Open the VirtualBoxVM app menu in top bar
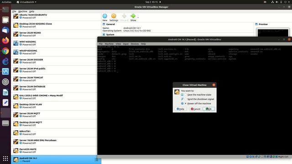The image size is (292, 164). (26, 2)
